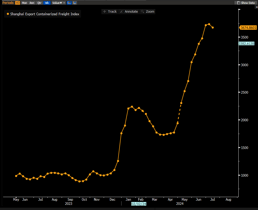Click the Track crosshair button

(x=110, y=12)
